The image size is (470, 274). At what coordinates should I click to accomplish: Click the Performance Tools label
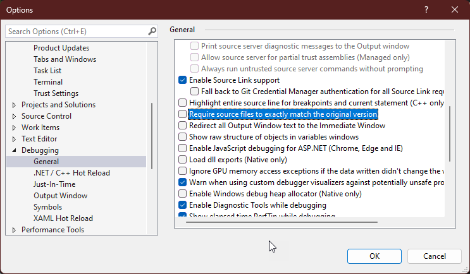[x=53, y=230]
